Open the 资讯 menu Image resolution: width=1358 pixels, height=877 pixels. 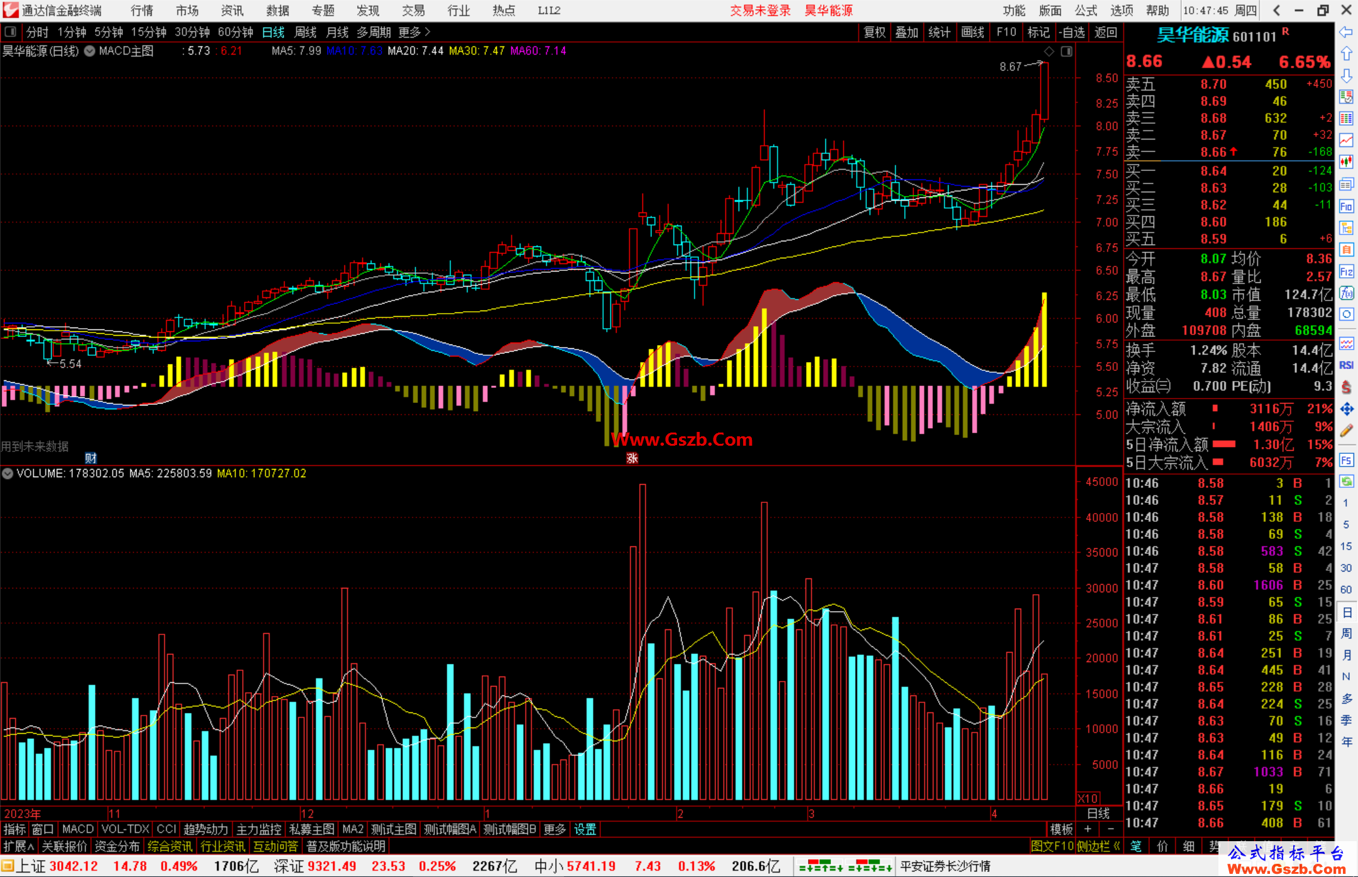tap(232, 11)
